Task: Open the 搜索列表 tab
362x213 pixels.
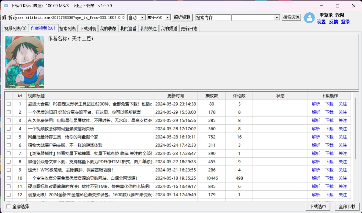Action: point(68,29)
